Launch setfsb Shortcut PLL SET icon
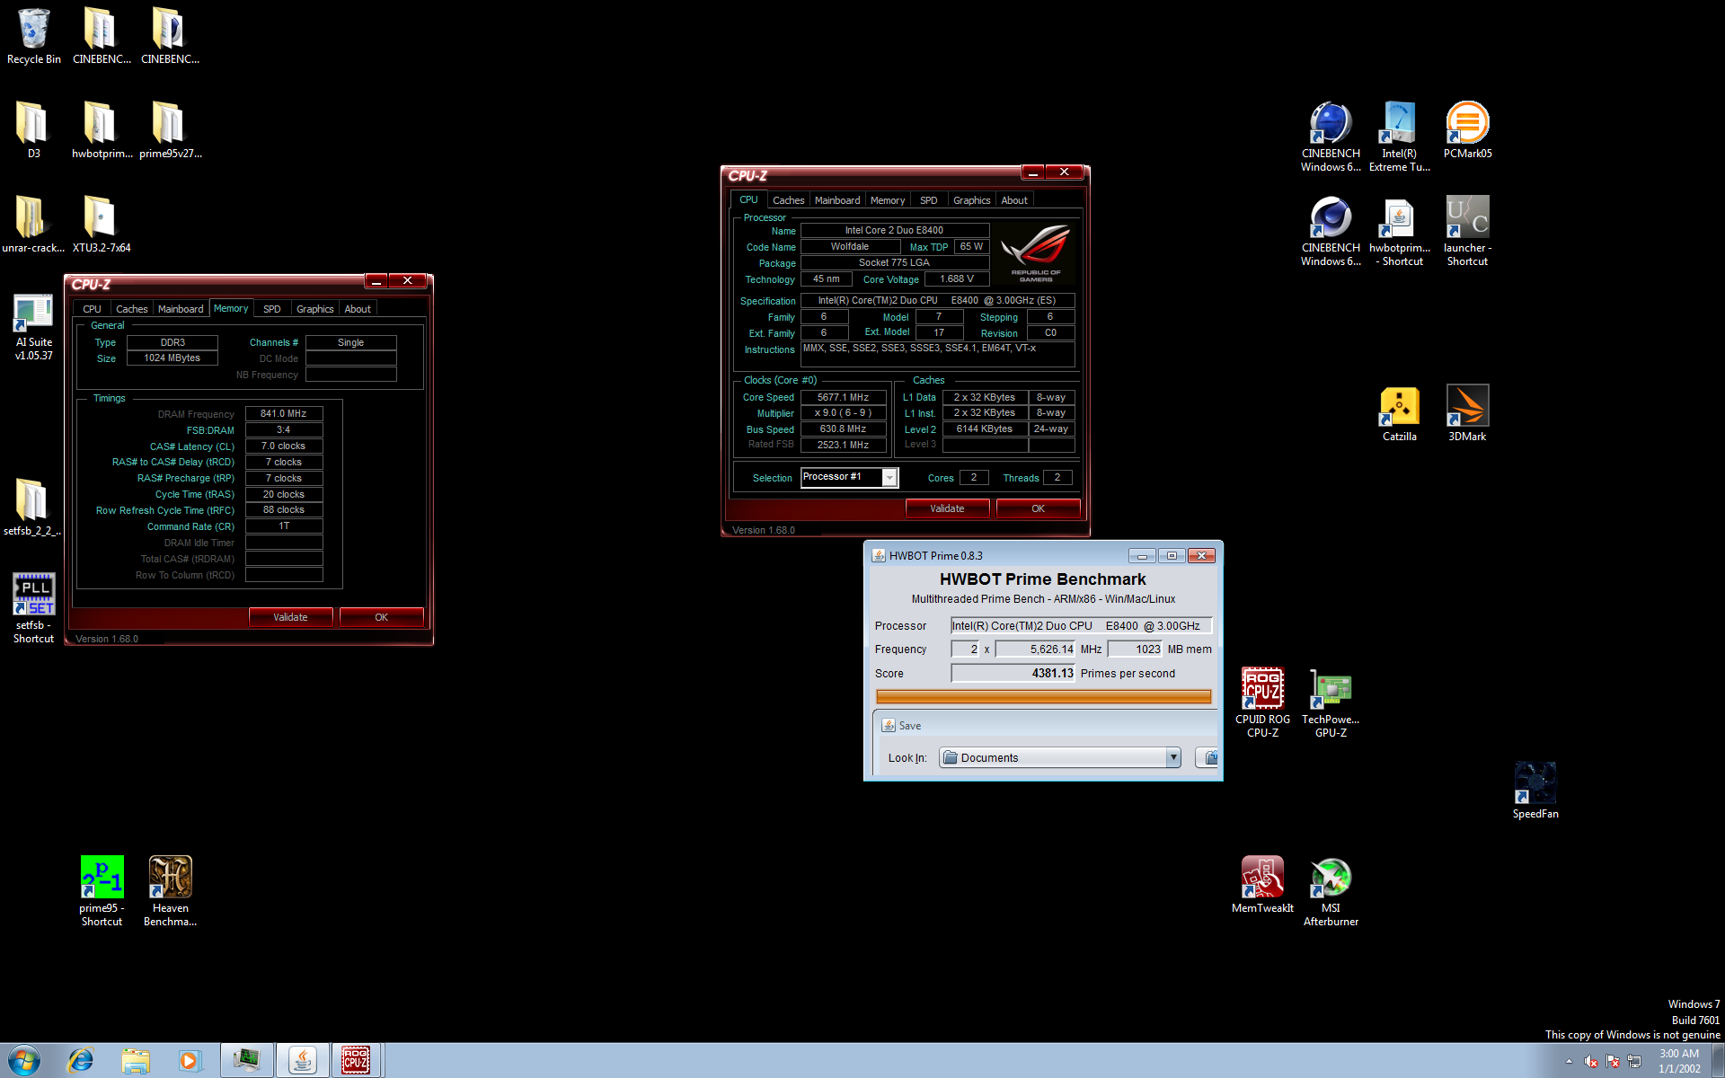 33,608
